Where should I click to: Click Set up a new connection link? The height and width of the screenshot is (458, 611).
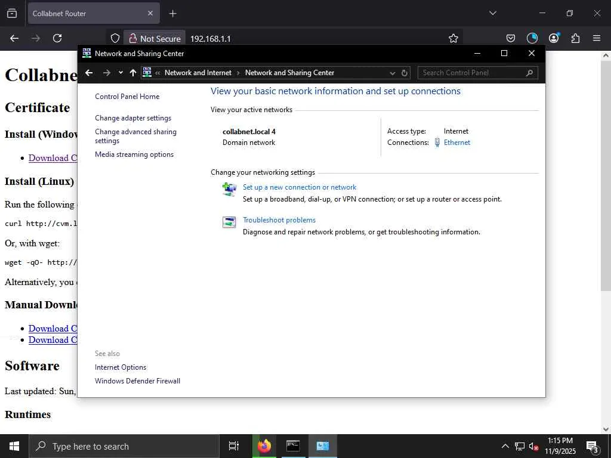point(300,187)
